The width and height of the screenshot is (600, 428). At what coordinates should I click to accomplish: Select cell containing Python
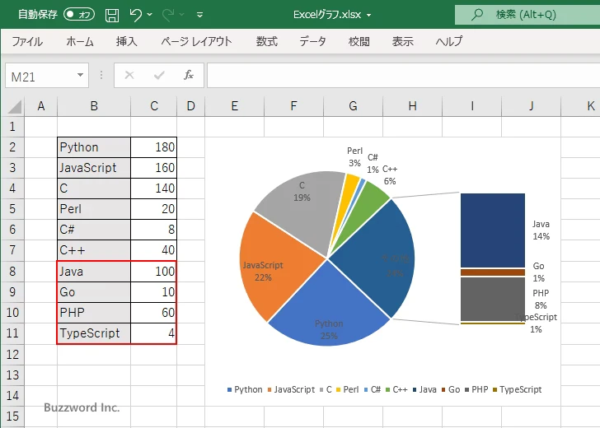(94, 147)
